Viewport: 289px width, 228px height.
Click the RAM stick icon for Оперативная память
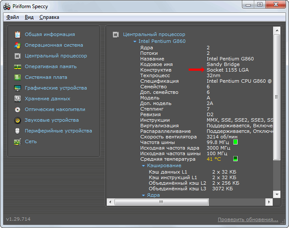(x=18, y=67)
